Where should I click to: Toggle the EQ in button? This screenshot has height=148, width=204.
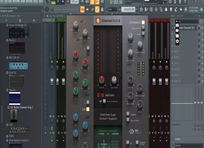(x=88, y=109)
